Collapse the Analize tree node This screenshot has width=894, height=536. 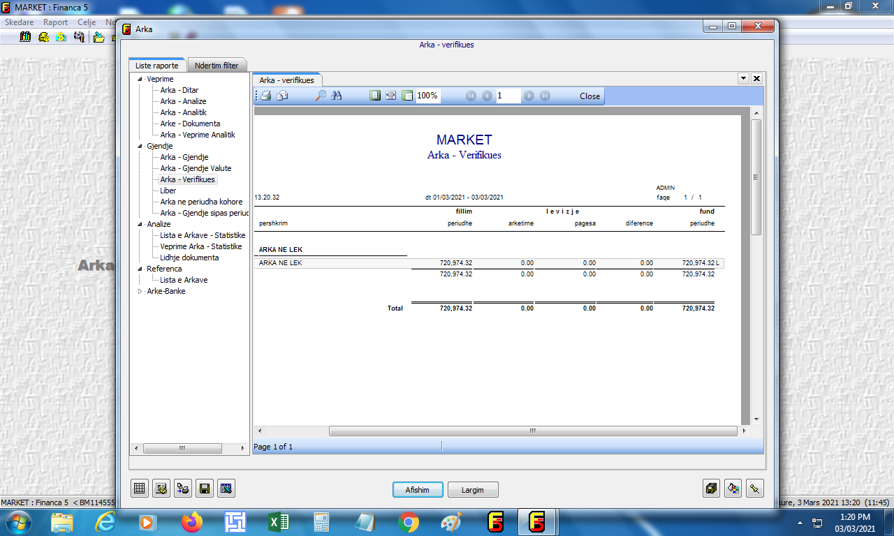(x=140, y=224)
